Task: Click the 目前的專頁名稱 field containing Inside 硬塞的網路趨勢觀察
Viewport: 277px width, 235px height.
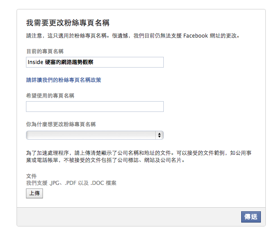Action: [x=95, y=62]
